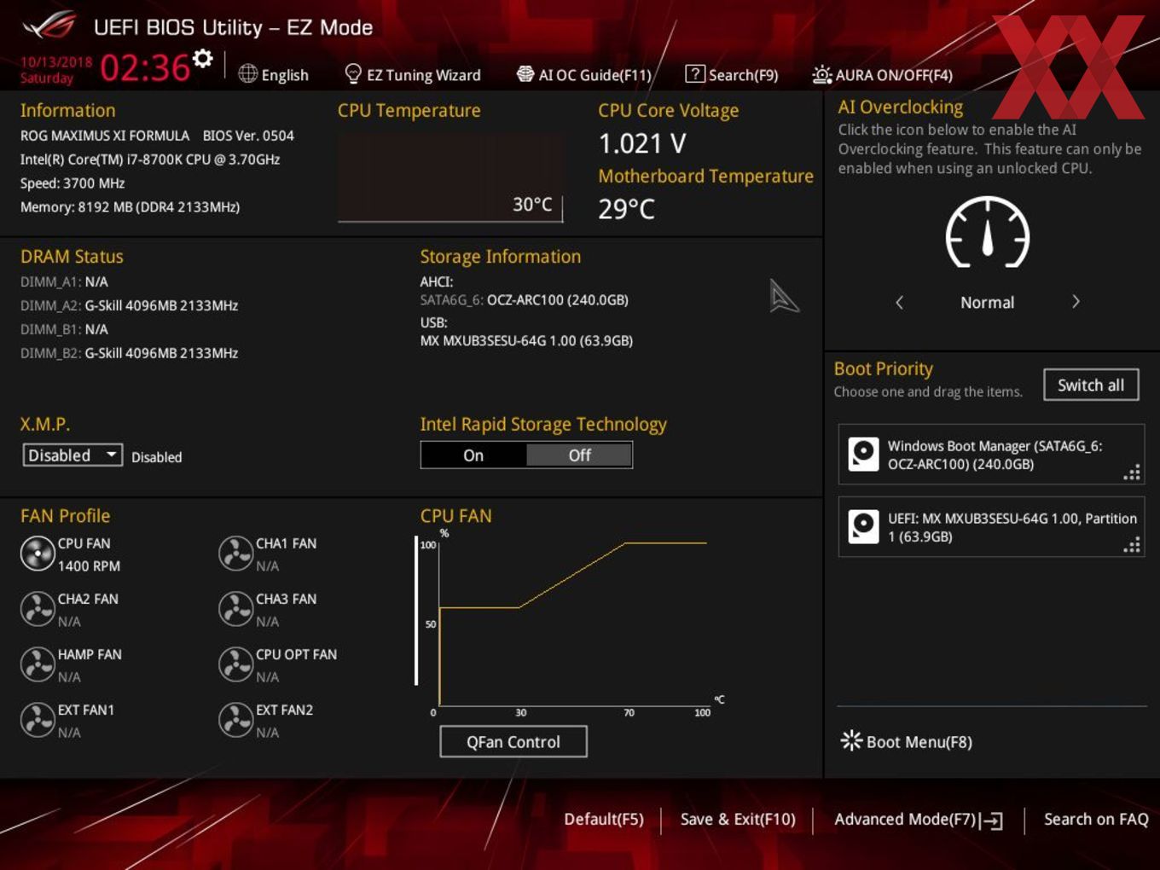Click the EXT FAN2 fan icon
1160x870 pixels.
tap(235, 720)
